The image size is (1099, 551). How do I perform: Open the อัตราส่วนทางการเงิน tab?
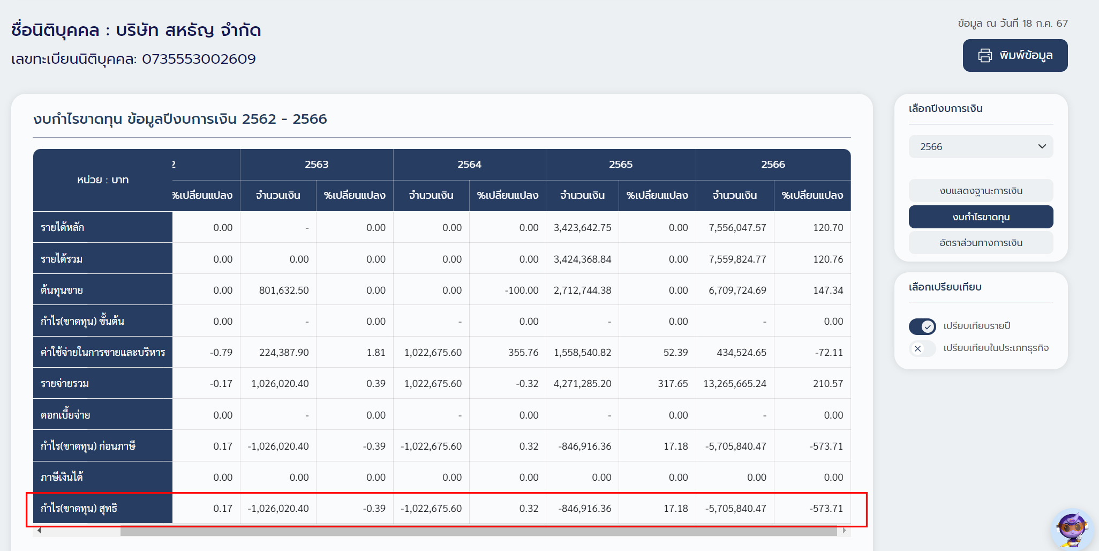tap(980, 243)
